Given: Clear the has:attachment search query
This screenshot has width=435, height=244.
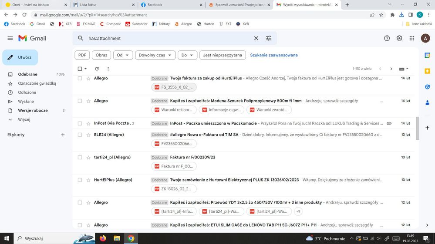Looking at the screenshot, I should (256, 38).
